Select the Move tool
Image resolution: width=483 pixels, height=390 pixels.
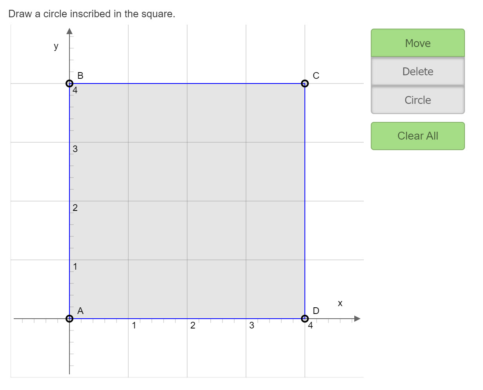click(417, 43)
